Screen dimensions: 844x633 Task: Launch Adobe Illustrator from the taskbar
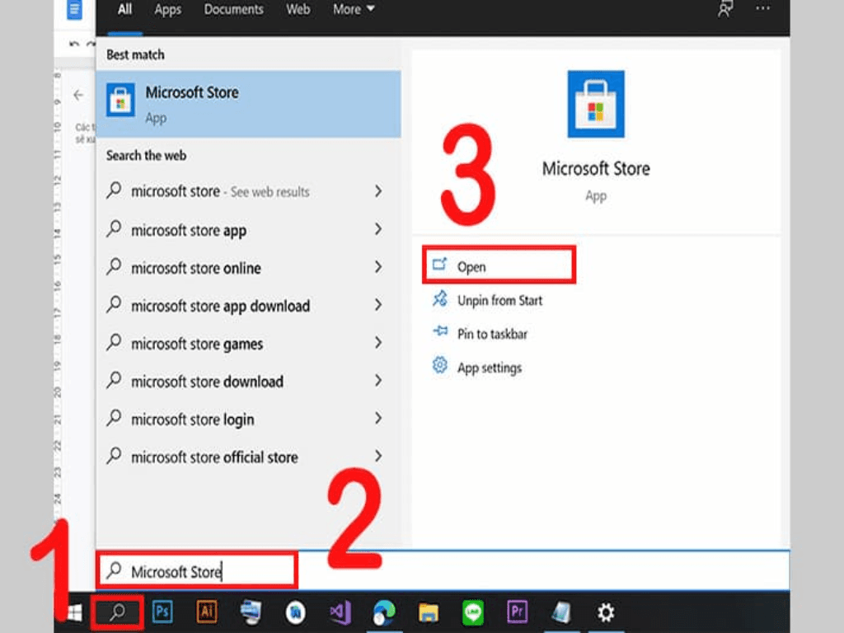pyautogui.click(x=207, y=612)
